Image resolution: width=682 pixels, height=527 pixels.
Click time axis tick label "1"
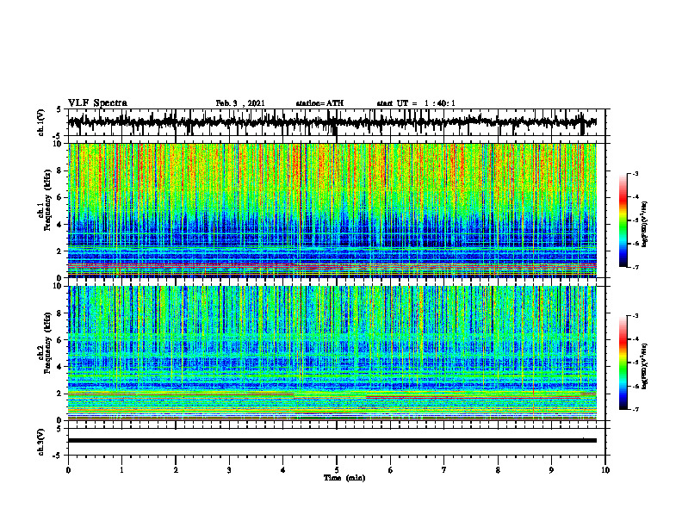121,470
